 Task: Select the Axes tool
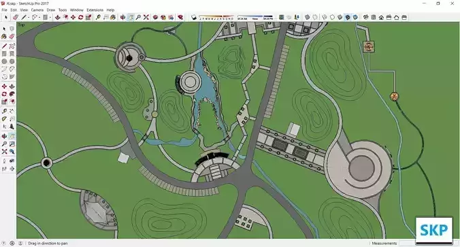click(x=4, y=127)
